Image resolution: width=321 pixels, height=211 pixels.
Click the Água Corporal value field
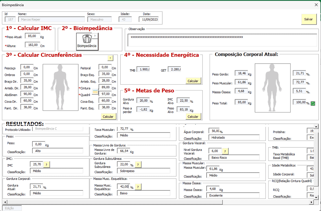tap(214, 131)
